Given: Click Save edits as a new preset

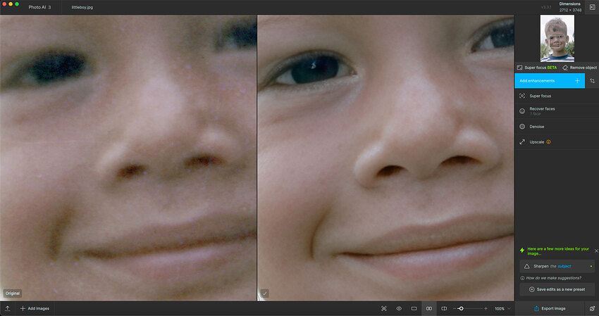Looking at the screenshot, I should (x=557, y=289).
